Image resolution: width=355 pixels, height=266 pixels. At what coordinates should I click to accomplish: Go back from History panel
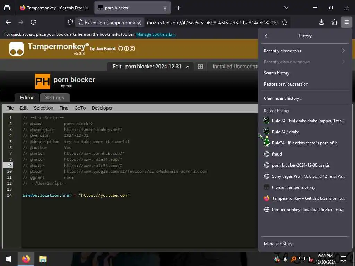pos(266,36)
